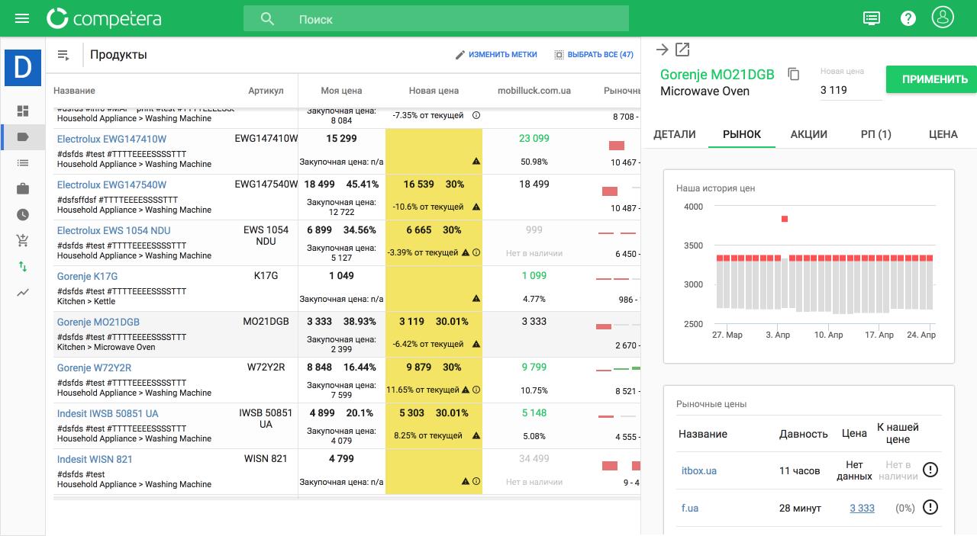The image size is (977, 536).
Task: Open the Gorenje K17G product link
Action: point(87,276)
